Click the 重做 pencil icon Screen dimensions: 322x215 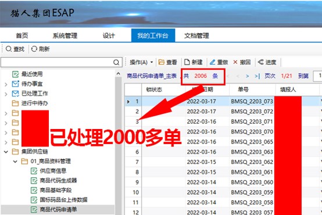point(213,62)
